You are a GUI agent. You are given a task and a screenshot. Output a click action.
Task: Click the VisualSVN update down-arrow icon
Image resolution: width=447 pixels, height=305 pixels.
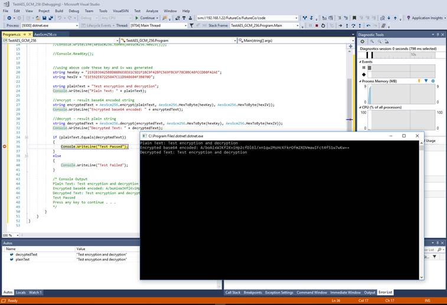pyautogui.click(x=389, y=18)
